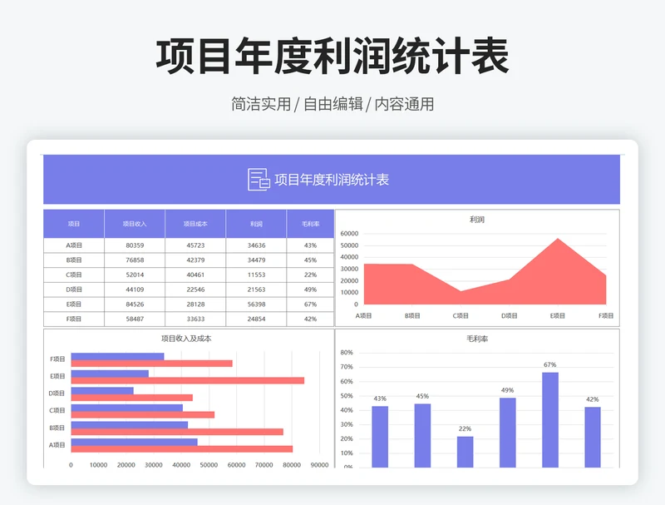Select cell E项目 in the table

pos(74,304)
